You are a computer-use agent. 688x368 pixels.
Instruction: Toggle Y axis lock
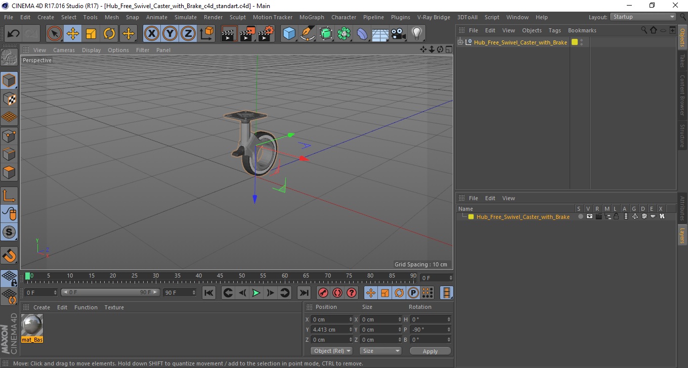pos(170,34)
